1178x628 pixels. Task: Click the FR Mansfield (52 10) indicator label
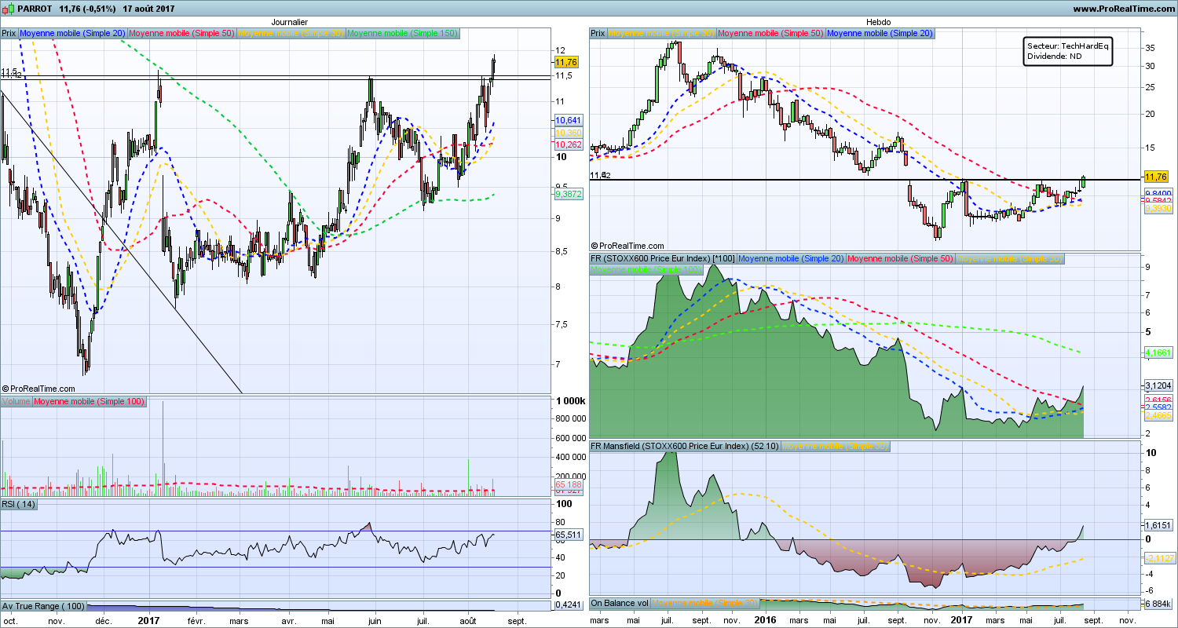click(684, 447)
